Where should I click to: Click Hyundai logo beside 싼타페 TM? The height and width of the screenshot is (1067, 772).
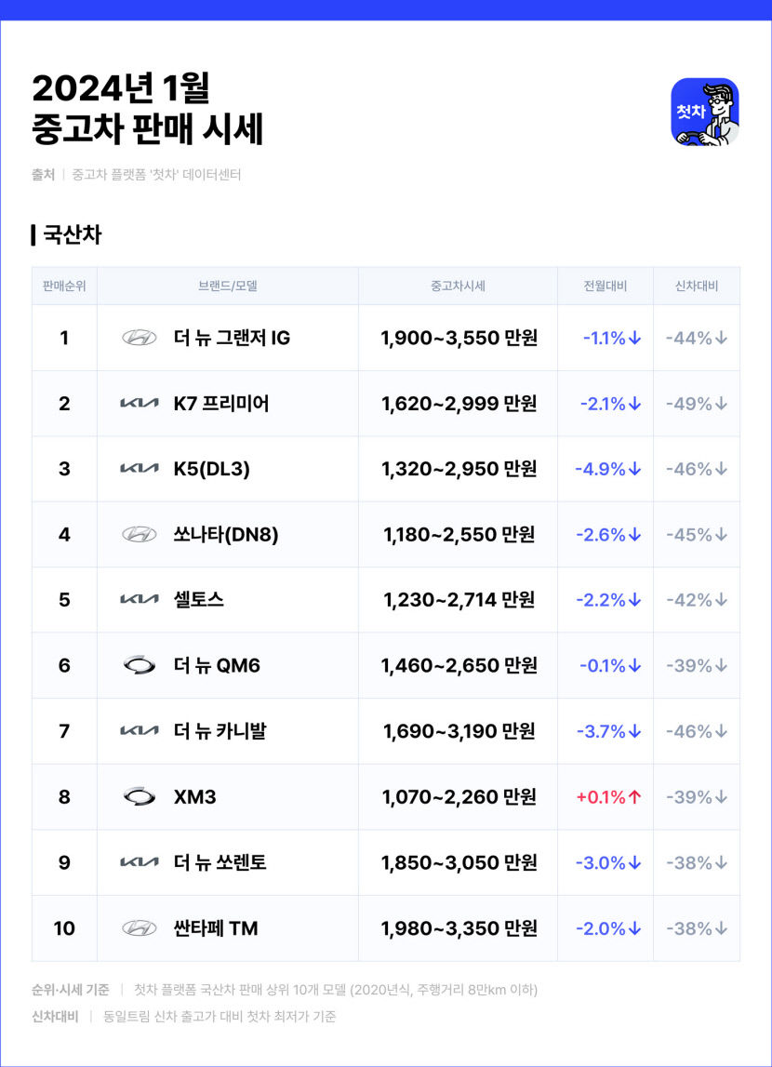pos(140,928)
